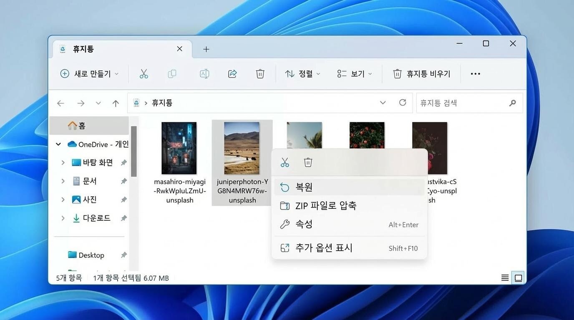
Task: Go forward with the right arrow
Action: 81,103
